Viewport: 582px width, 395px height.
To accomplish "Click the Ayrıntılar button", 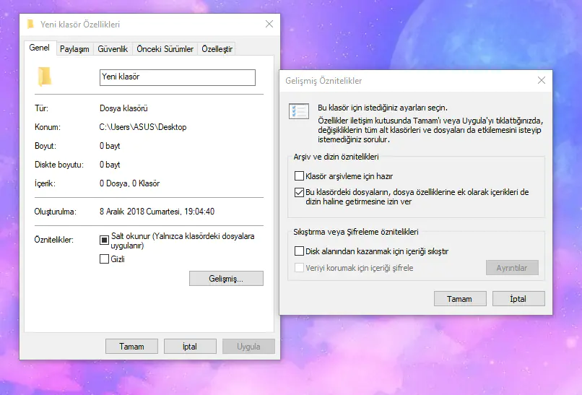I will coord(512,268).
